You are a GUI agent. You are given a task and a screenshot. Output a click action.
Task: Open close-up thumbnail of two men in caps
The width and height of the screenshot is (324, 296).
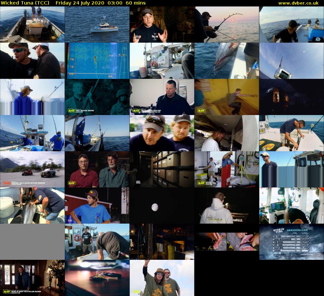pyautogui.click(x=162, y=133)
